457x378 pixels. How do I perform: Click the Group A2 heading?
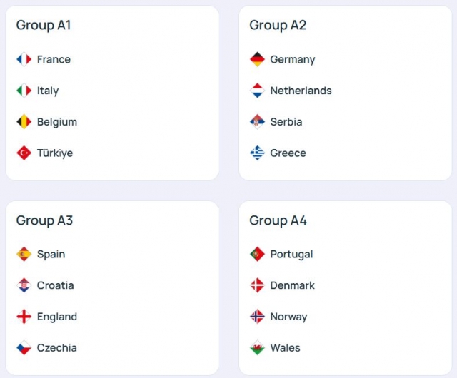point(278,25)
